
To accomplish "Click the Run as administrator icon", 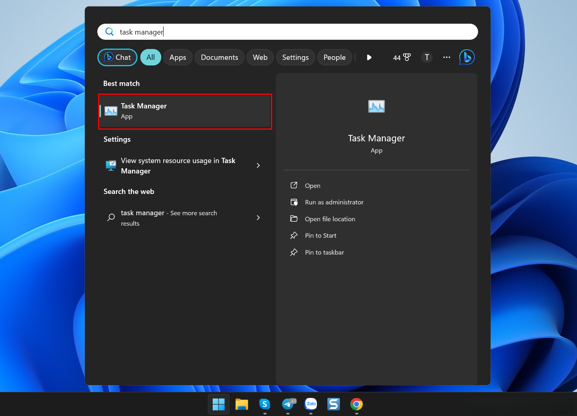I will [294, 202].
